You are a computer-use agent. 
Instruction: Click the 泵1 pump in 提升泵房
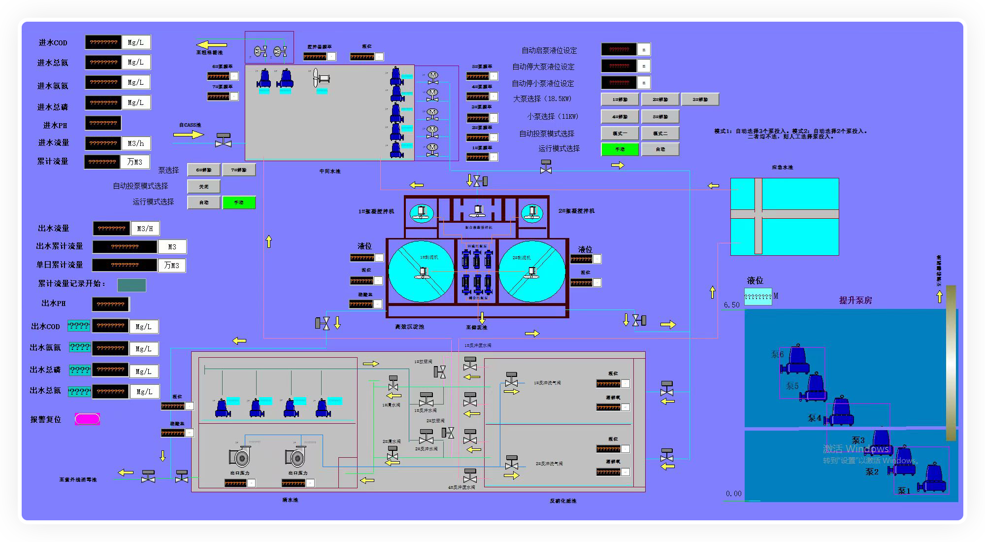pos(933,478)
